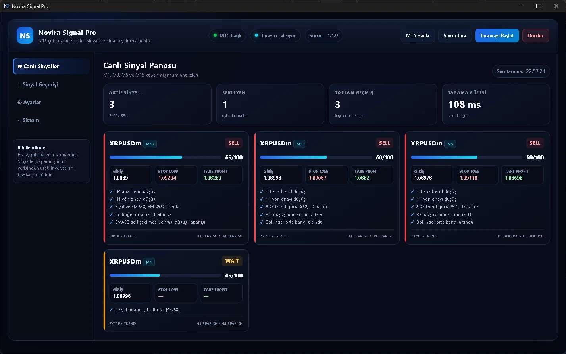Click the Giriş 1.08978 value box
The image size is (566, 354).
(432, 175)
